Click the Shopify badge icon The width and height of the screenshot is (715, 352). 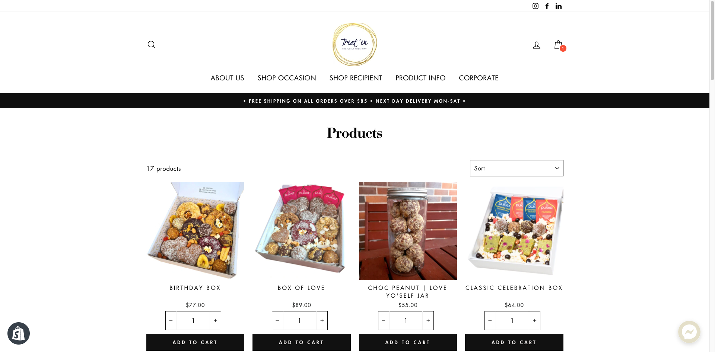[19, 333]
